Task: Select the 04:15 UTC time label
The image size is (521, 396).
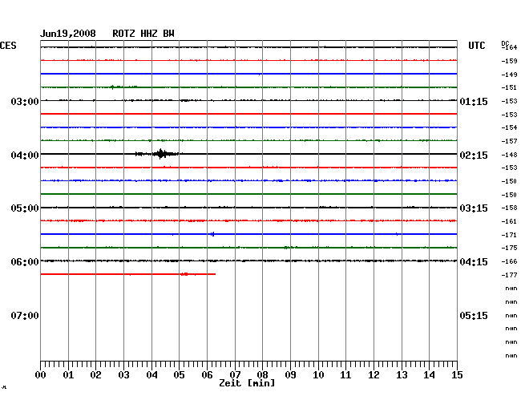Action: pyautogui.click(x=474, y=262)
